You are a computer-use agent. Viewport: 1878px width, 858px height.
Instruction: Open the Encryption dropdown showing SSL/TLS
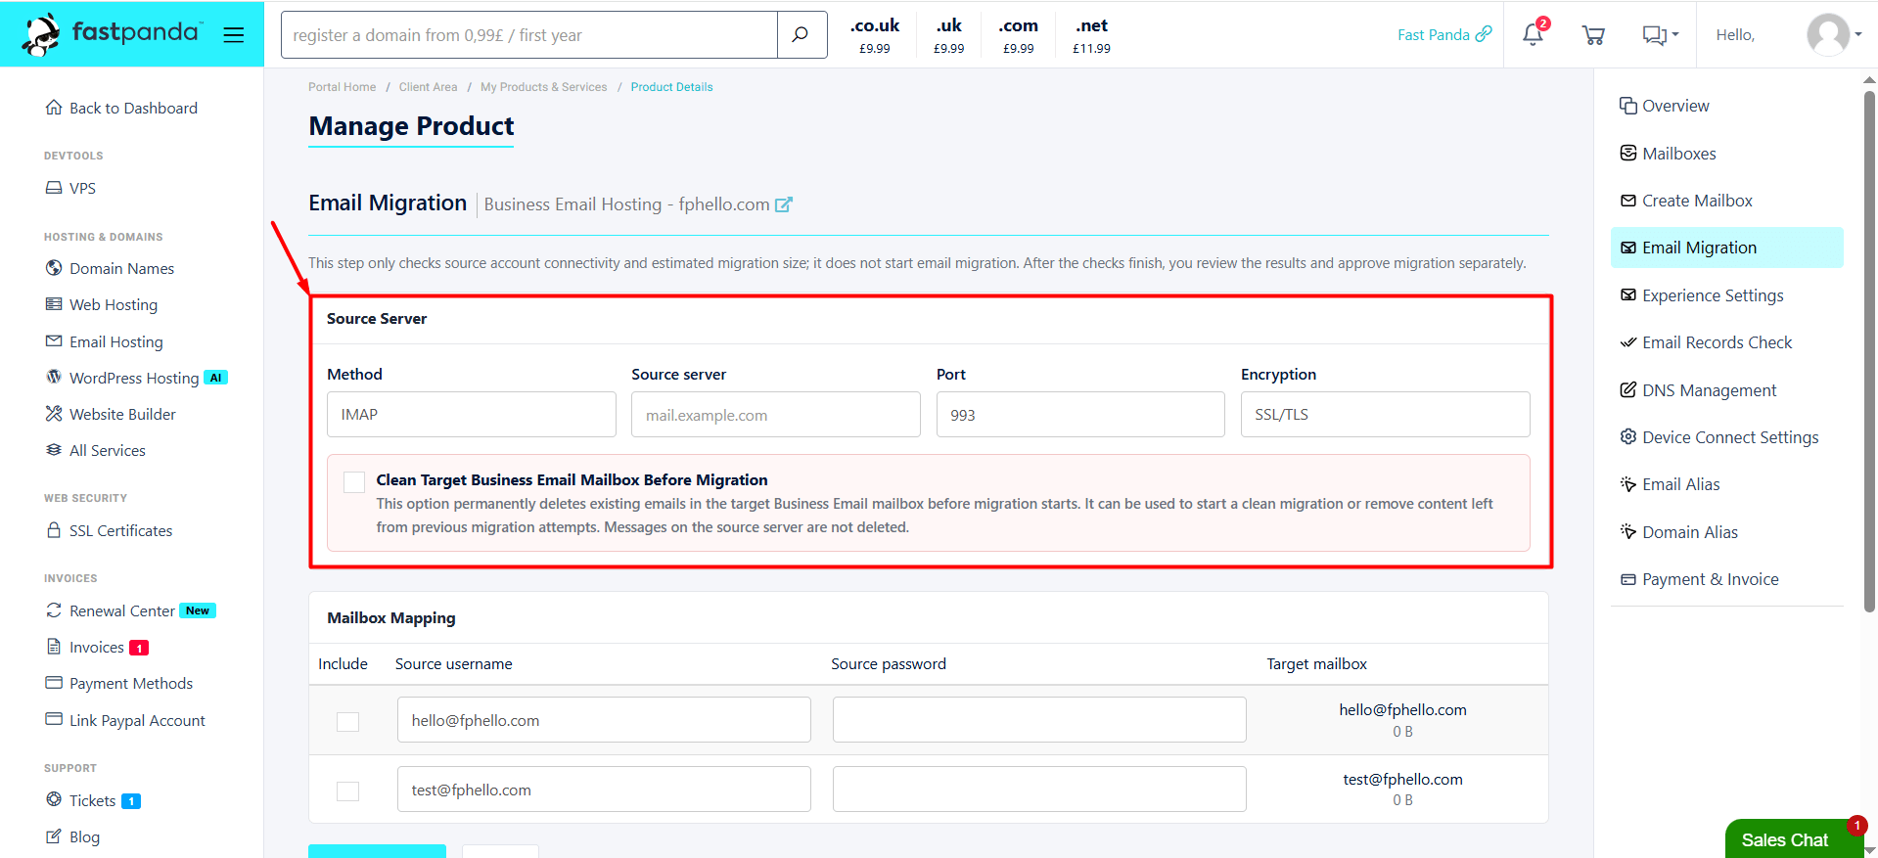1385,415
